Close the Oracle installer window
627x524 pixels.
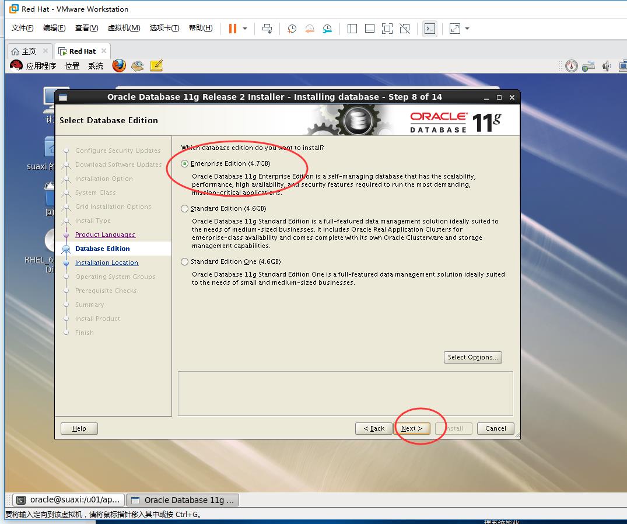click(x=512, y=97)
